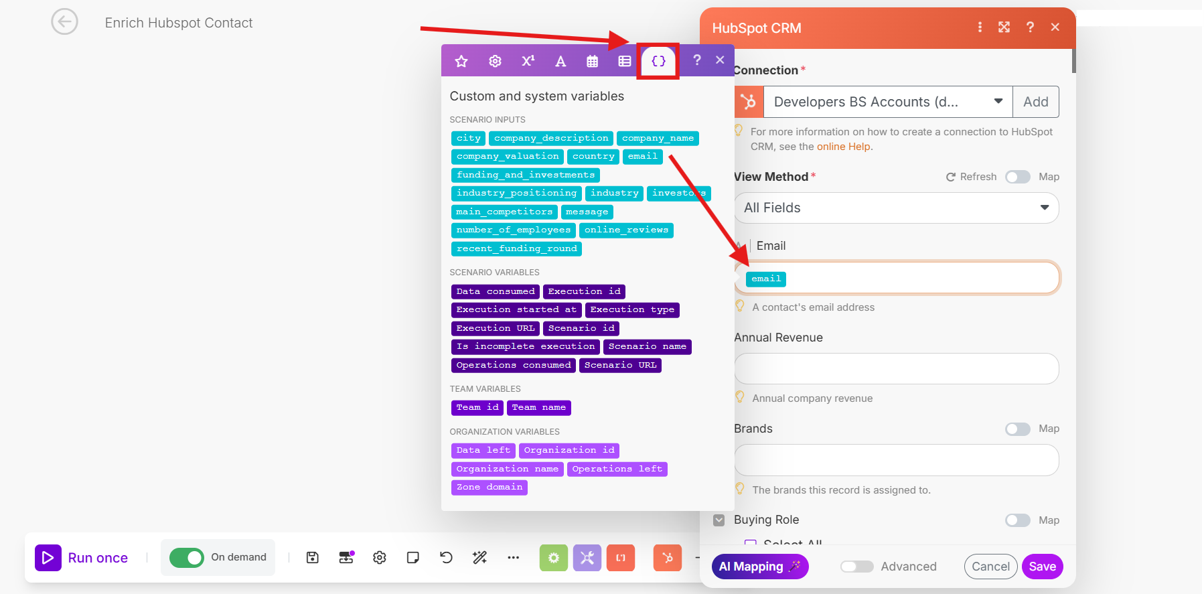This screenshot has width=1204, height=594.
Task: Insert the company_valuation variable
Action: click(x=508, y=156)
